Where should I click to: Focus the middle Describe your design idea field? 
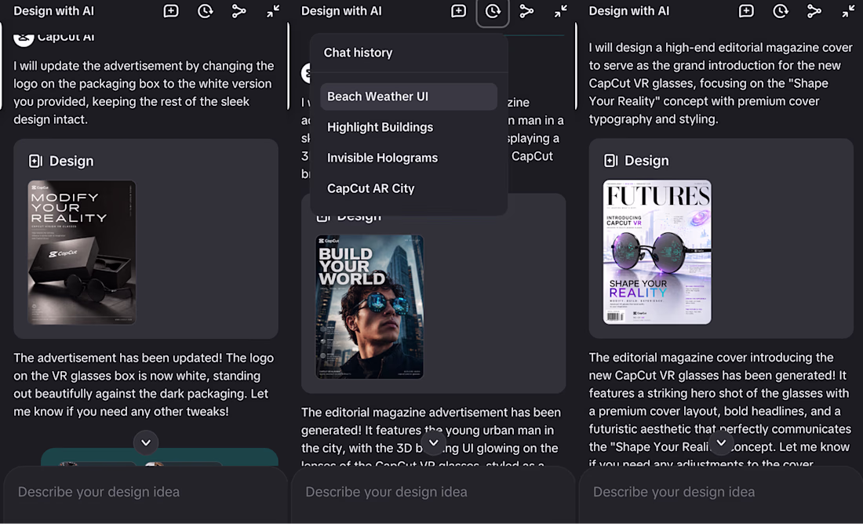(433, 492)
